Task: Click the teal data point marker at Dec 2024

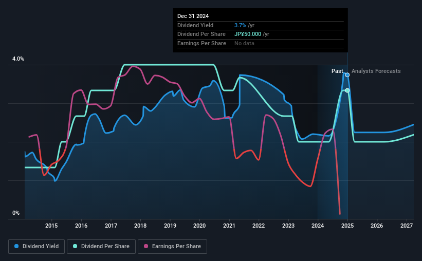Action: [347, 90]
